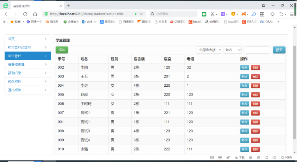Show more bookmarks with the double chevron
The height and width of the screenshot is (162, 297).
(278, 22)
